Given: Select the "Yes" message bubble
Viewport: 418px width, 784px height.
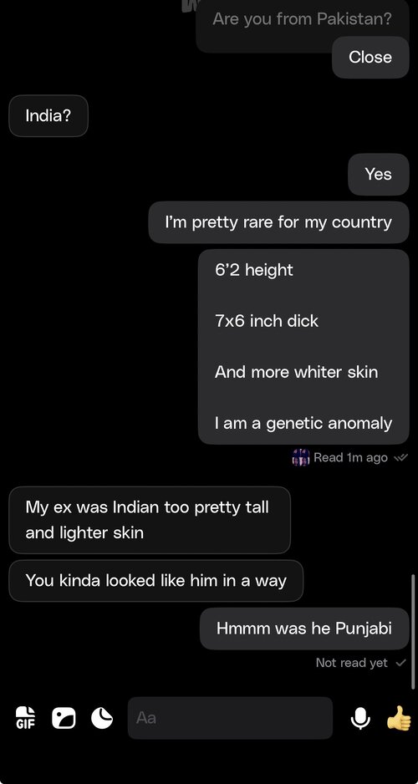Looking at the screenshot, I should pyautogui.click(x=379, y=174).
